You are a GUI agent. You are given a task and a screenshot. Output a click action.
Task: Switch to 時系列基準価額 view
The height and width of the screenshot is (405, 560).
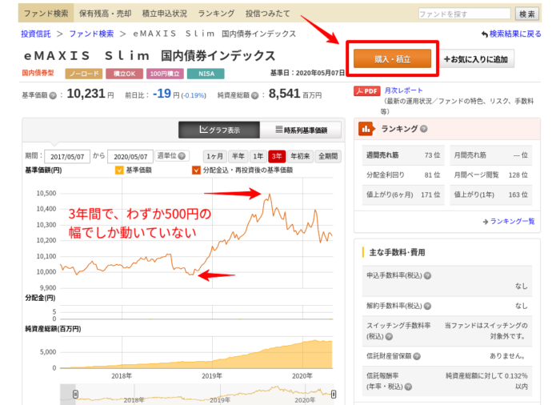pyautogui.click(x=301, y=130)
